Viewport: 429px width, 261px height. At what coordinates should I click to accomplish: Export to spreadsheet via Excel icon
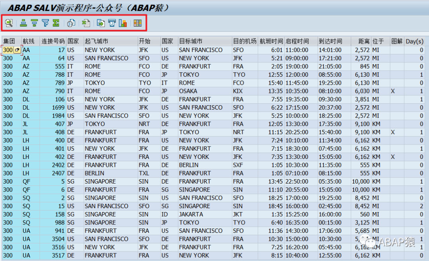coord(86,23)
